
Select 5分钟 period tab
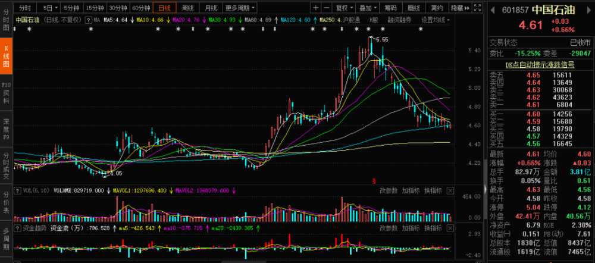72,8
